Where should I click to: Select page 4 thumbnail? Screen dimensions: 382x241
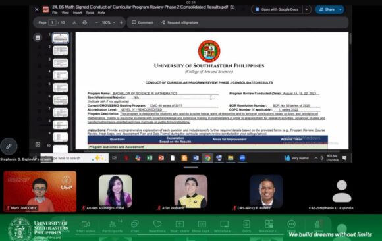click(61, 75)
